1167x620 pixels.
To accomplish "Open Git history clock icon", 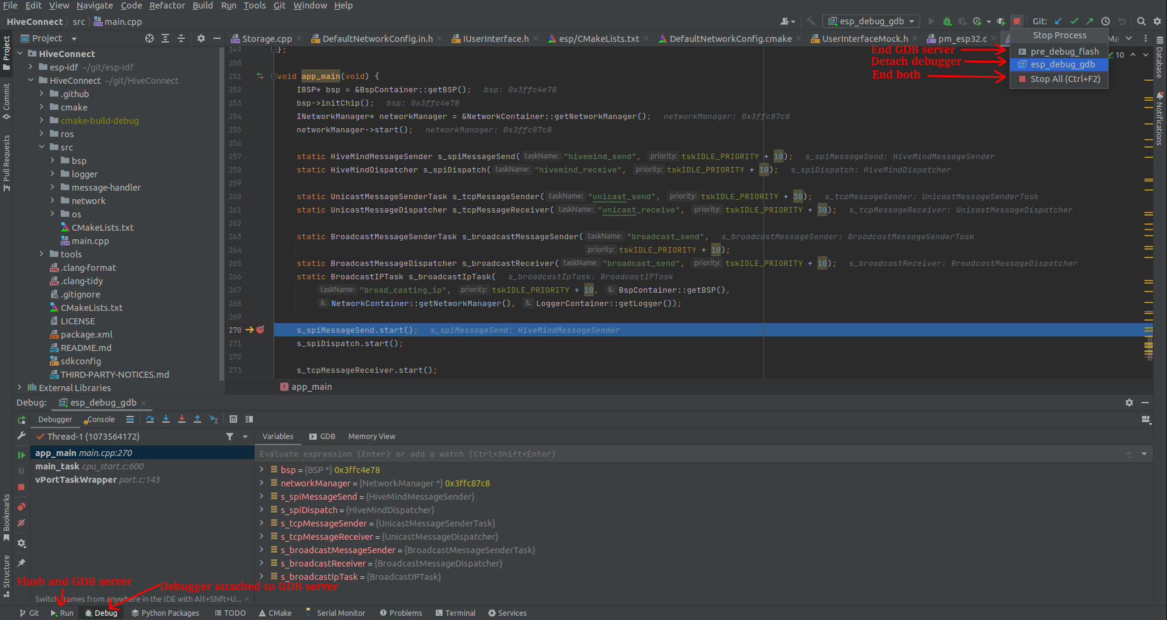I will [x=1106, y=21].
